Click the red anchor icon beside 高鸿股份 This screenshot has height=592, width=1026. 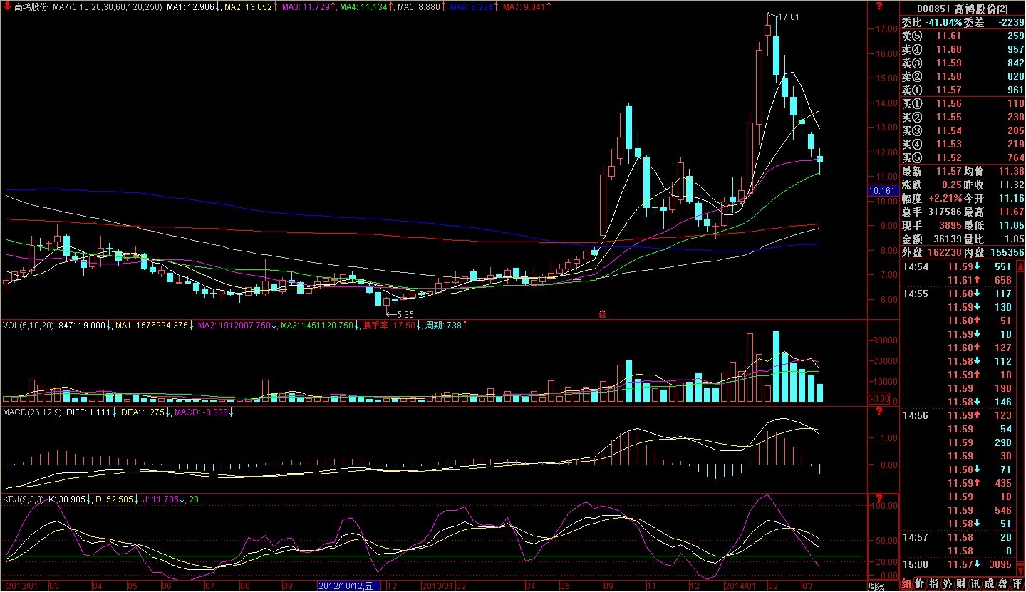coord(8,6)
